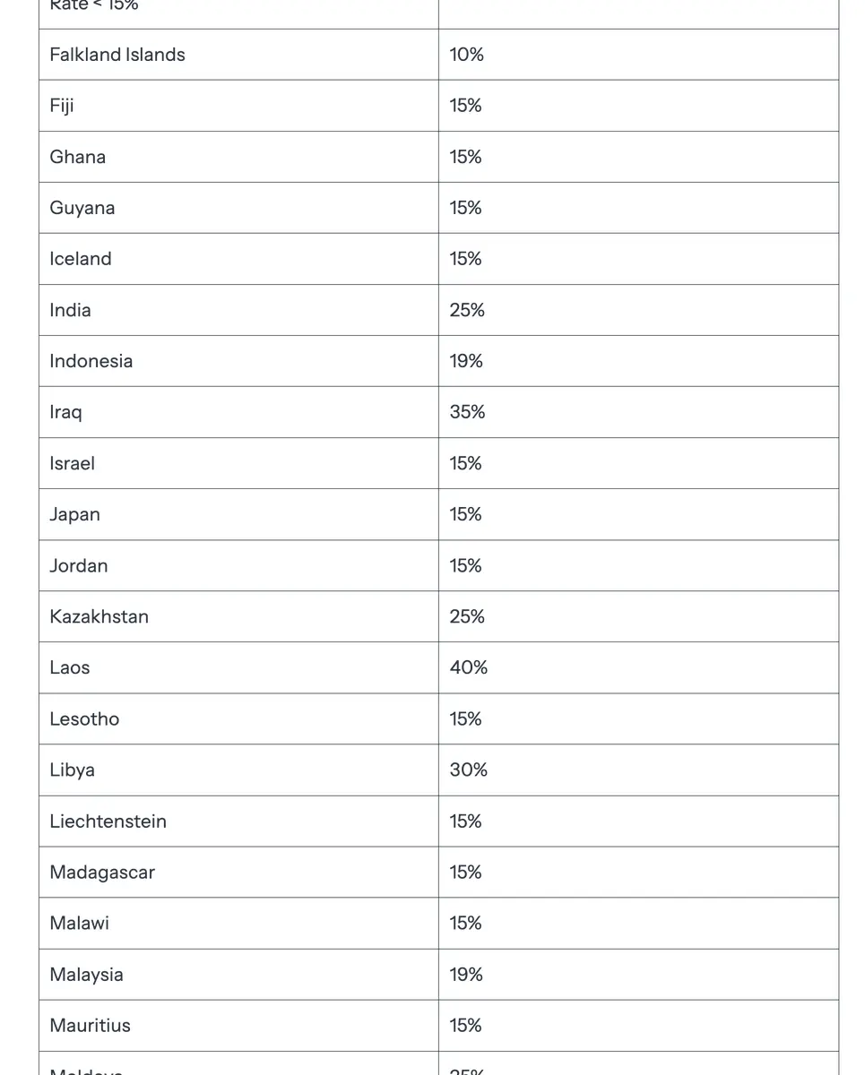Image resolution: width=865 pixels, height=1075 pixels.
Task: Click Iraq's 35% rate cell
Action: pos(638,412)
